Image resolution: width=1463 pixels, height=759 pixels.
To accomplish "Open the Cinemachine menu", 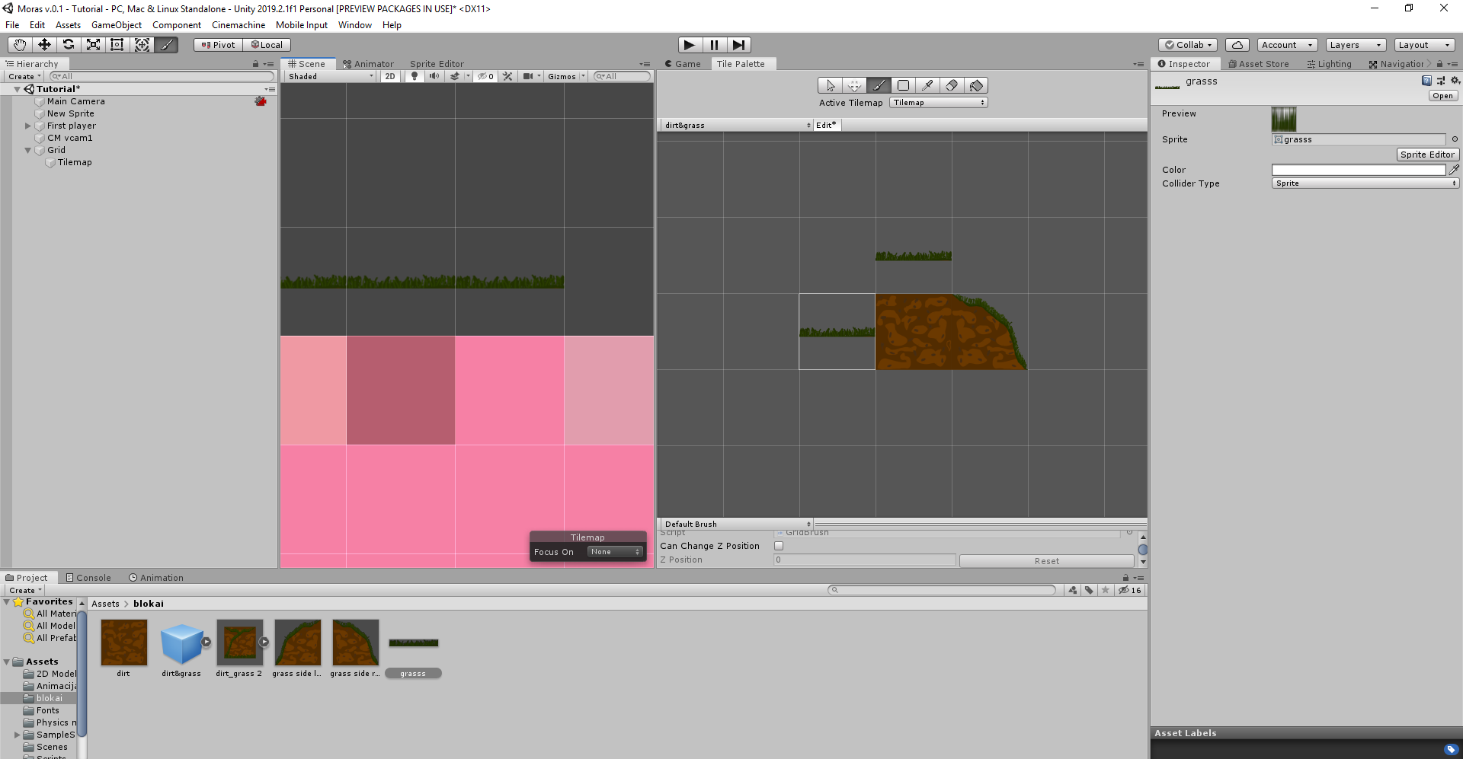I will pos(238,25).
